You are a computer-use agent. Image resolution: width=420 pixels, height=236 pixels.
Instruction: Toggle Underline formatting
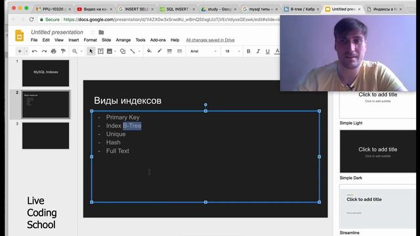click(267, 51)
